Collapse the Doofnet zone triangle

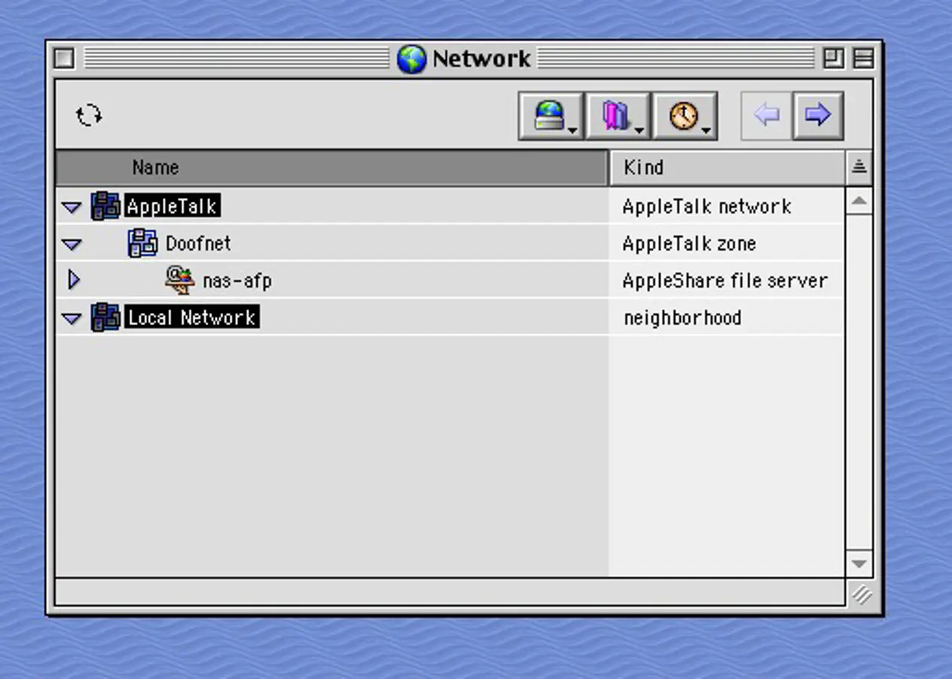[72, 244]
